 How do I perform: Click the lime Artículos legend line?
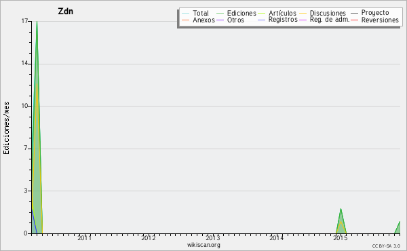[262, 13]
